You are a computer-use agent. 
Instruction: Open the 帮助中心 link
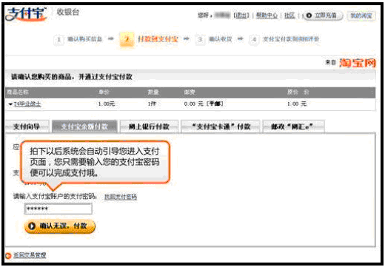point(267,16)
